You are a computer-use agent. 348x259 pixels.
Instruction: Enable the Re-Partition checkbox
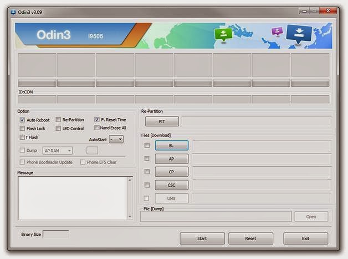[x=58, y=120]
